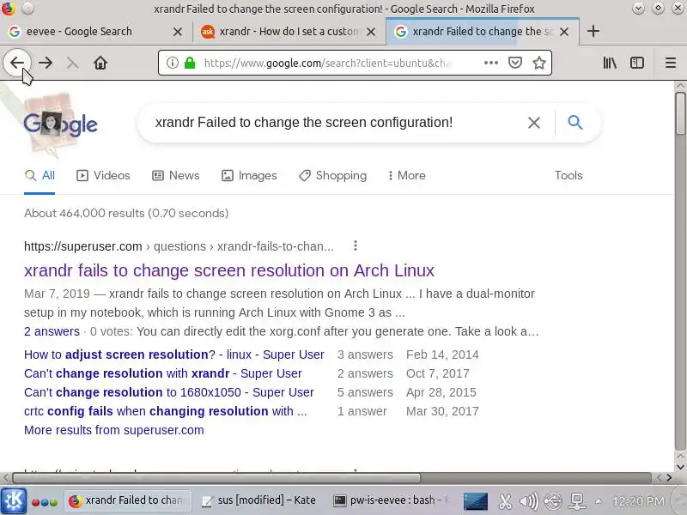The height and width of the screenshot is (515, 687).
Task: Switch to pw-is-eevee : bash taskbar entry
Action: point(391,500)
